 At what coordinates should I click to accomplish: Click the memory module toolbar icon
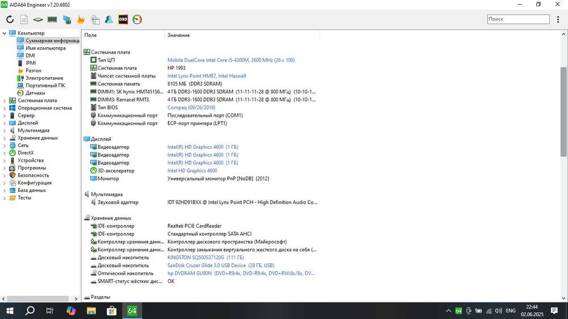pos(52,19)
